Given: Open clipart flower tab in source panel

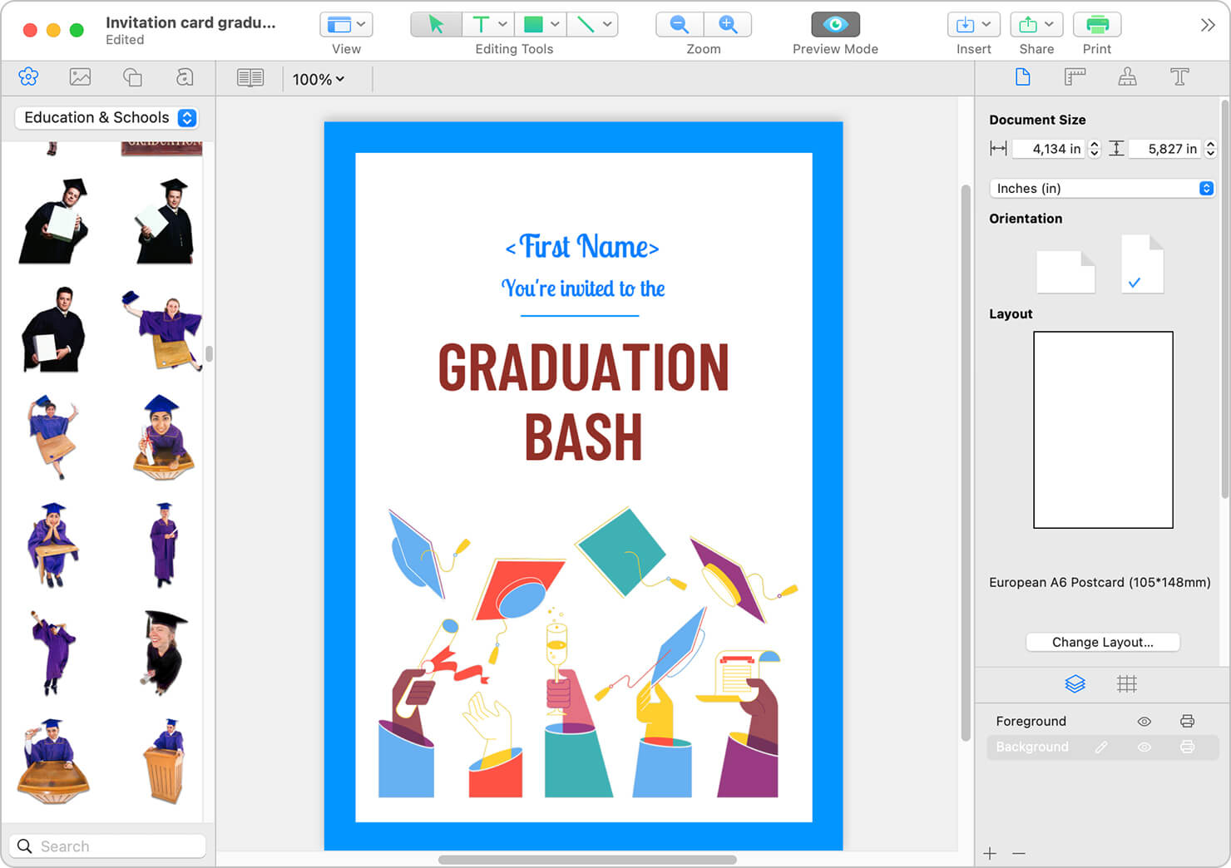Looking at the screenshot, I should click(28, 77).
